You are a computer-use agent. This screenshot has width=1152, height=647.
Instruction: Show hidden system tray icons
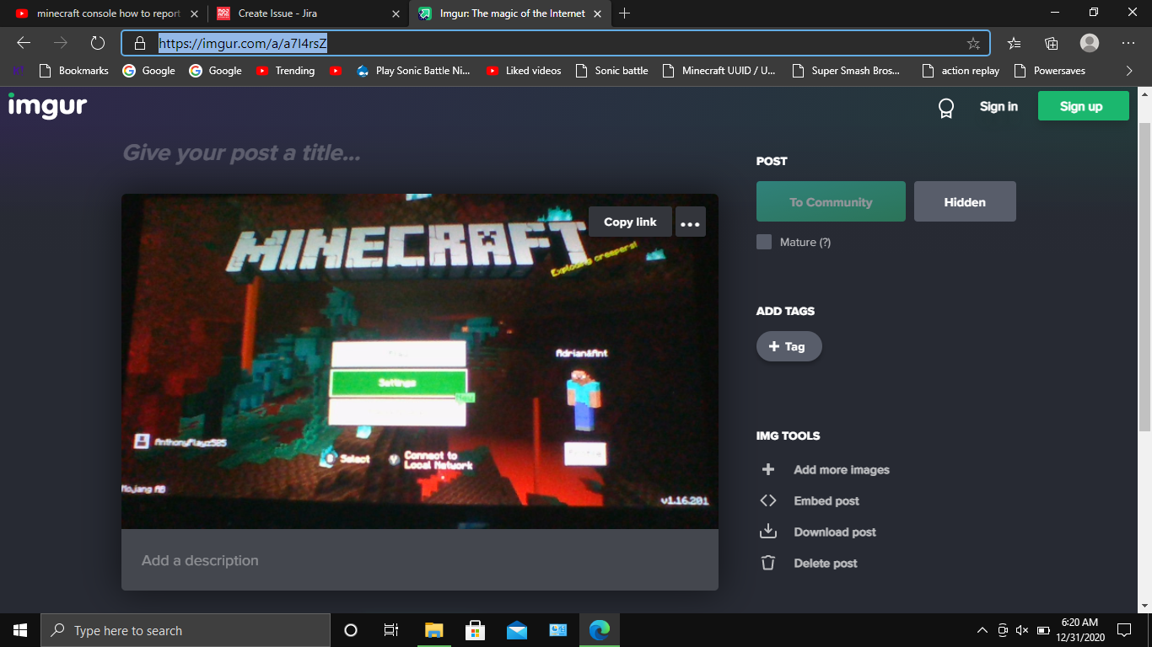tap(982, 630)
